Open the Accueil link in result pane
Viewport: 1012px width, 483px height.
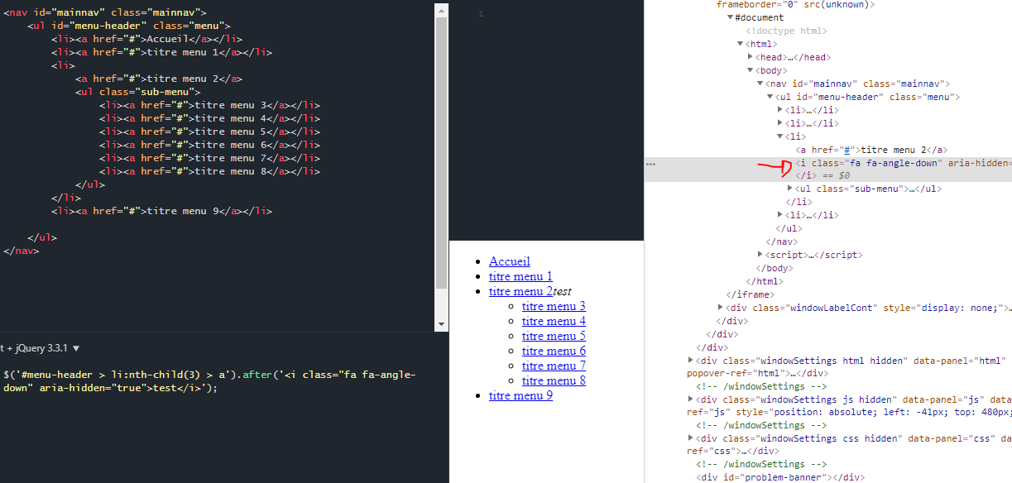click(510, 261)
